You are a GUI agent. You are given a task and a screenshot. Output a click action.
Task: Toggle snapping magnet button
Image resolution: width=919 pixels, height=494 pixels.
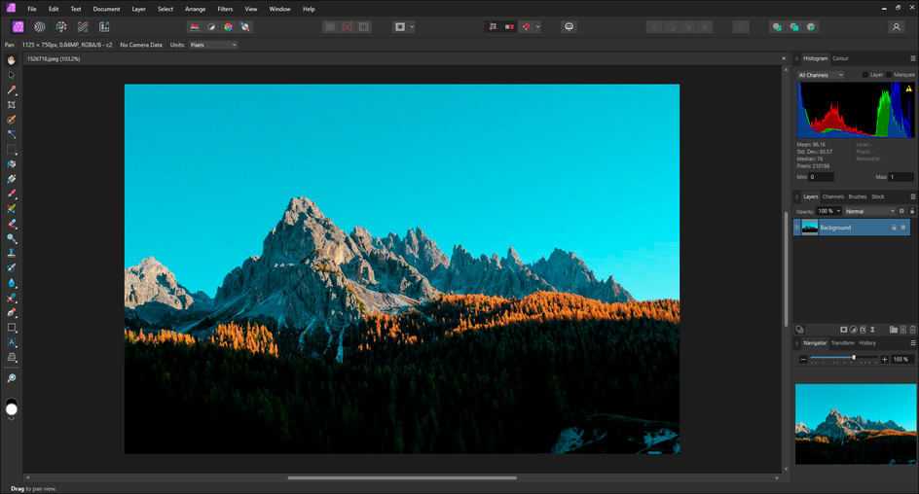[526, 27]
